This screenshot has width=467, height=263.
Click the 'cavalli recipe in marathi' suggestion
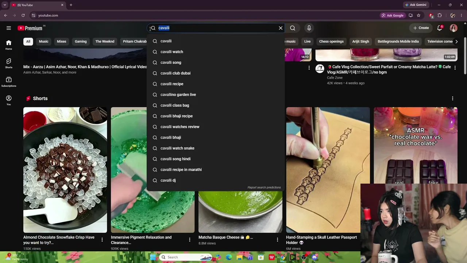click(216, 169)
